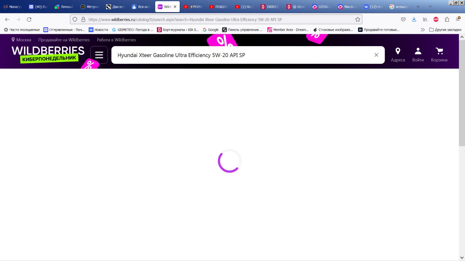Screen dimensions: 465x261
Task: Reload the current Wildberries page
Action: (x=29, y=19)
